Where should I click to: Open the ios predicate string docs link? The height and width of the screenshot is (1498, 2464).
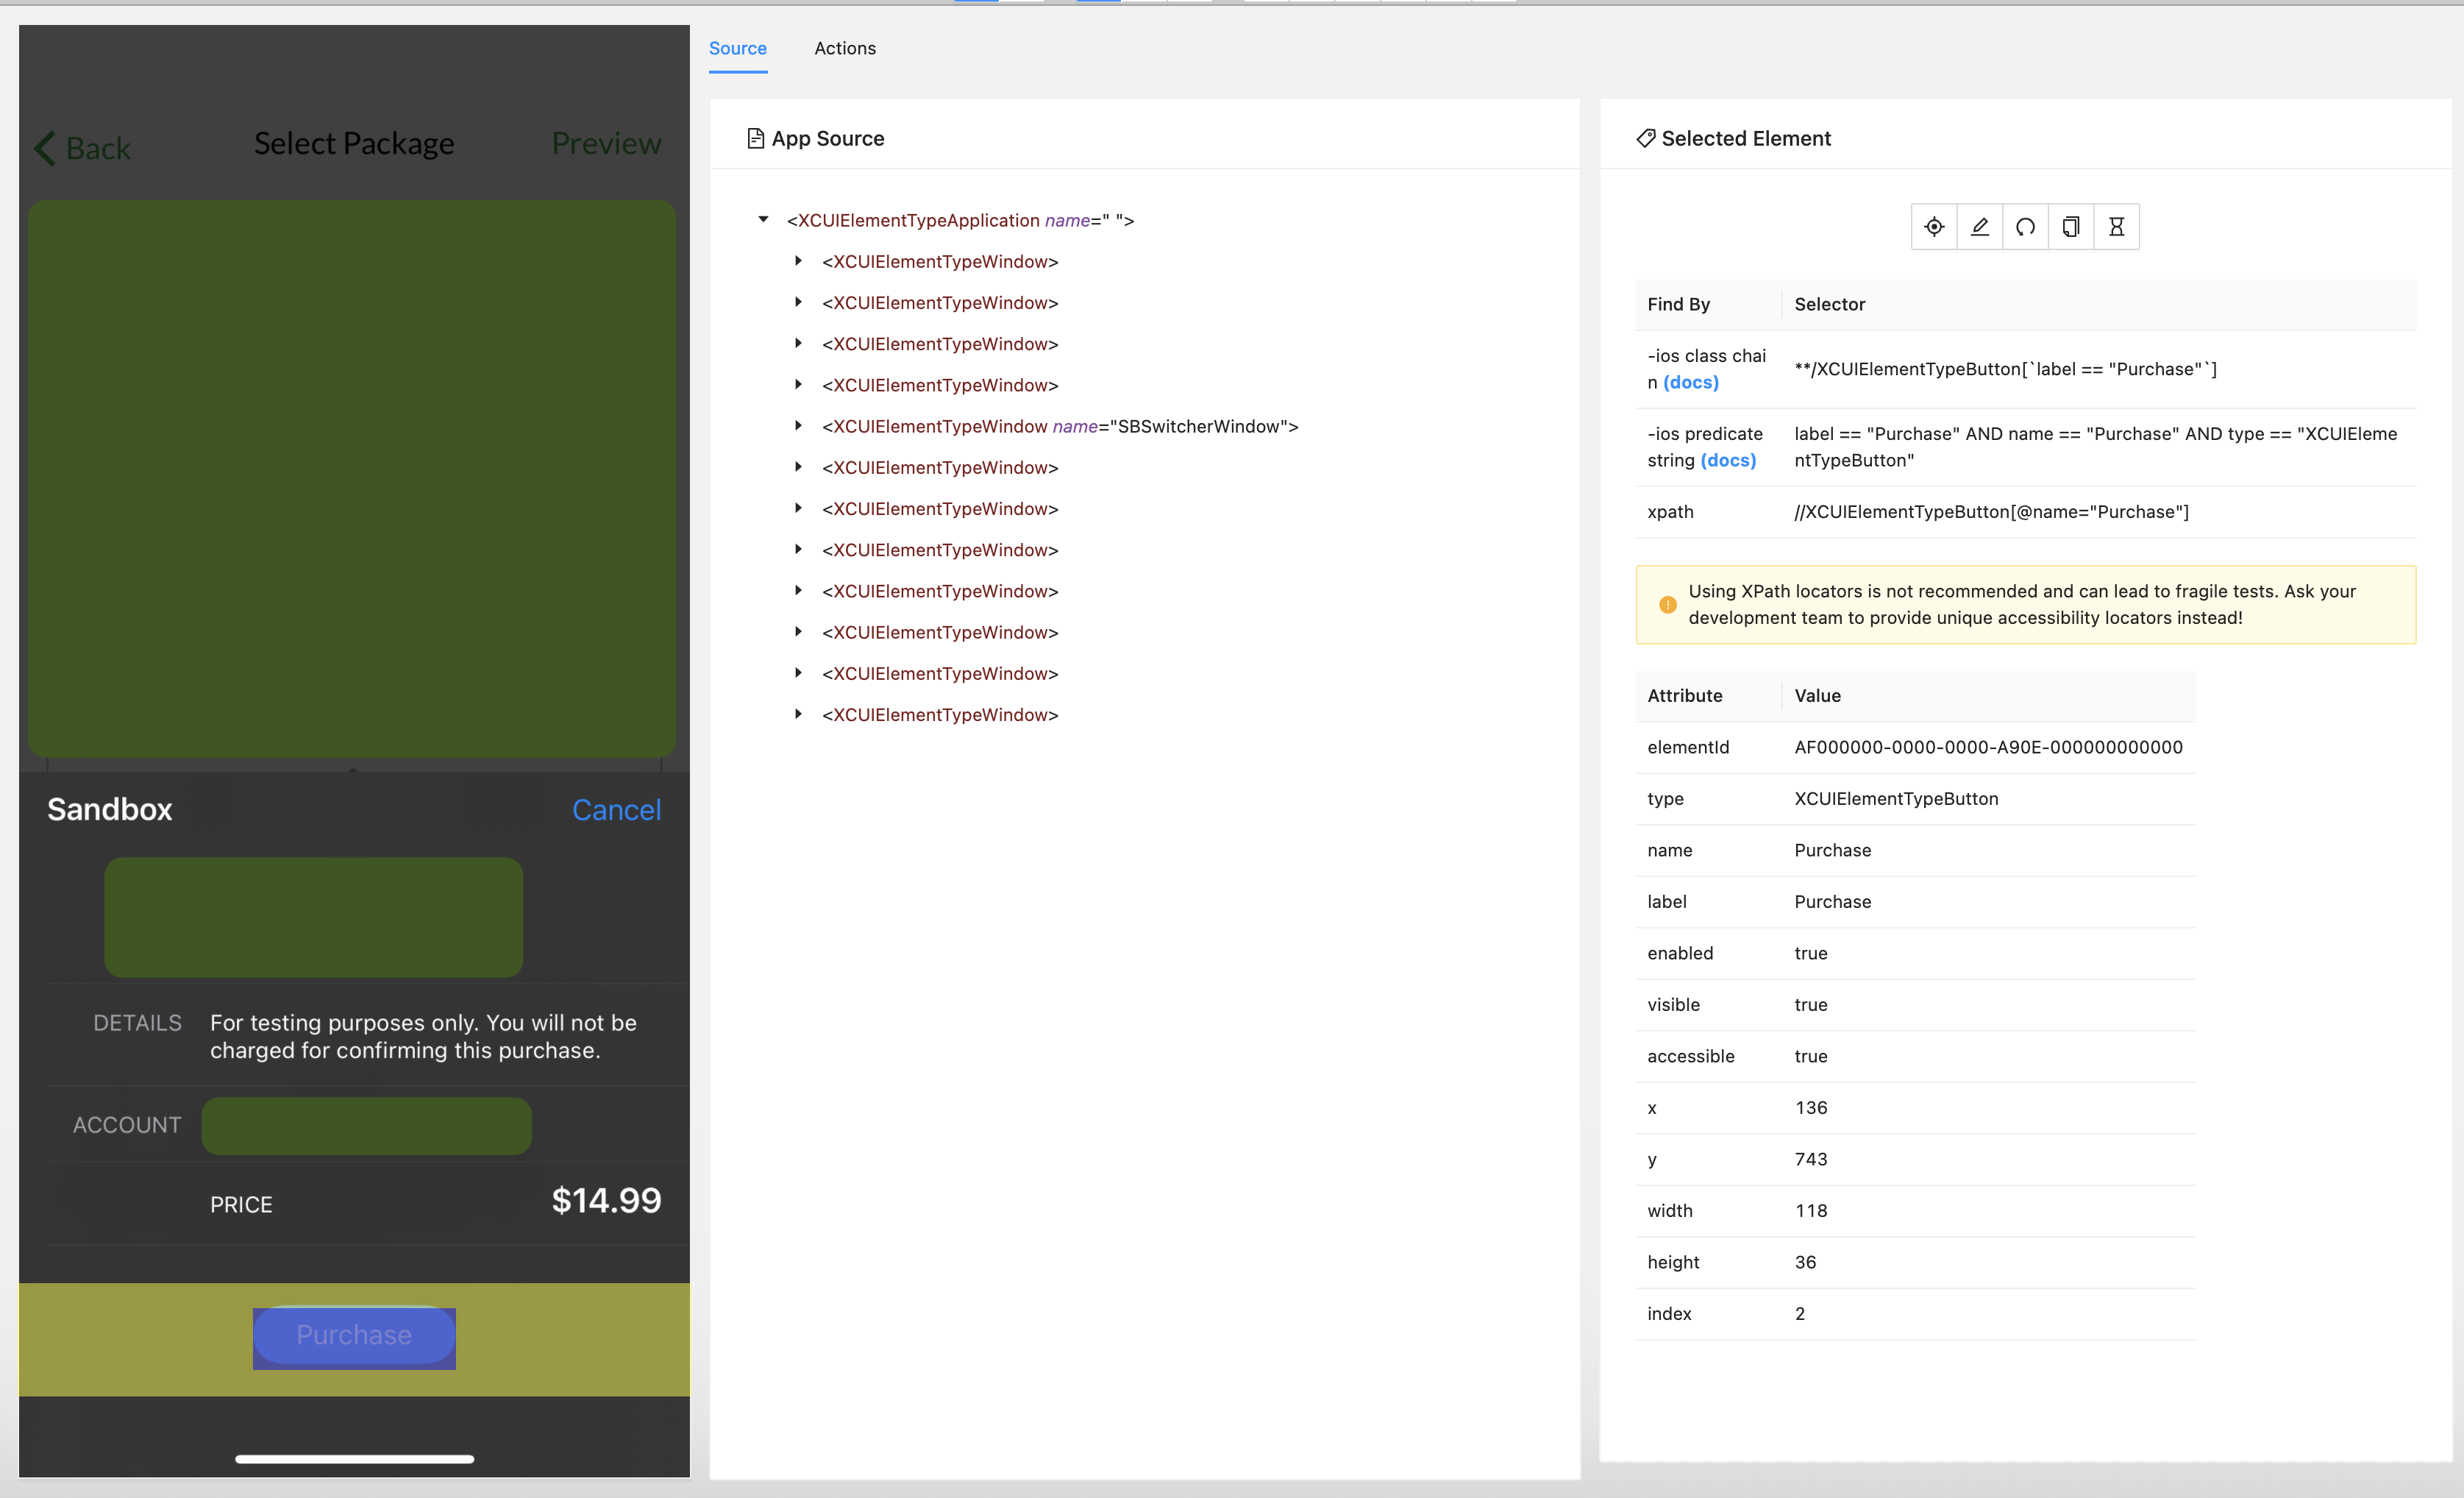pos(1727,461)
